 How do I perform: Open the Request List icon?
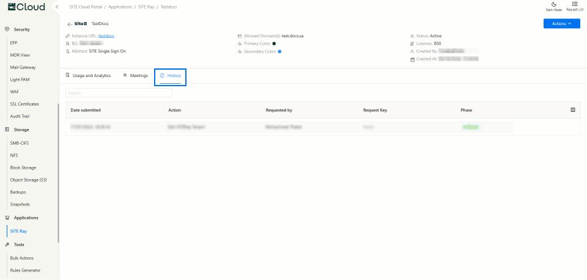575,4
